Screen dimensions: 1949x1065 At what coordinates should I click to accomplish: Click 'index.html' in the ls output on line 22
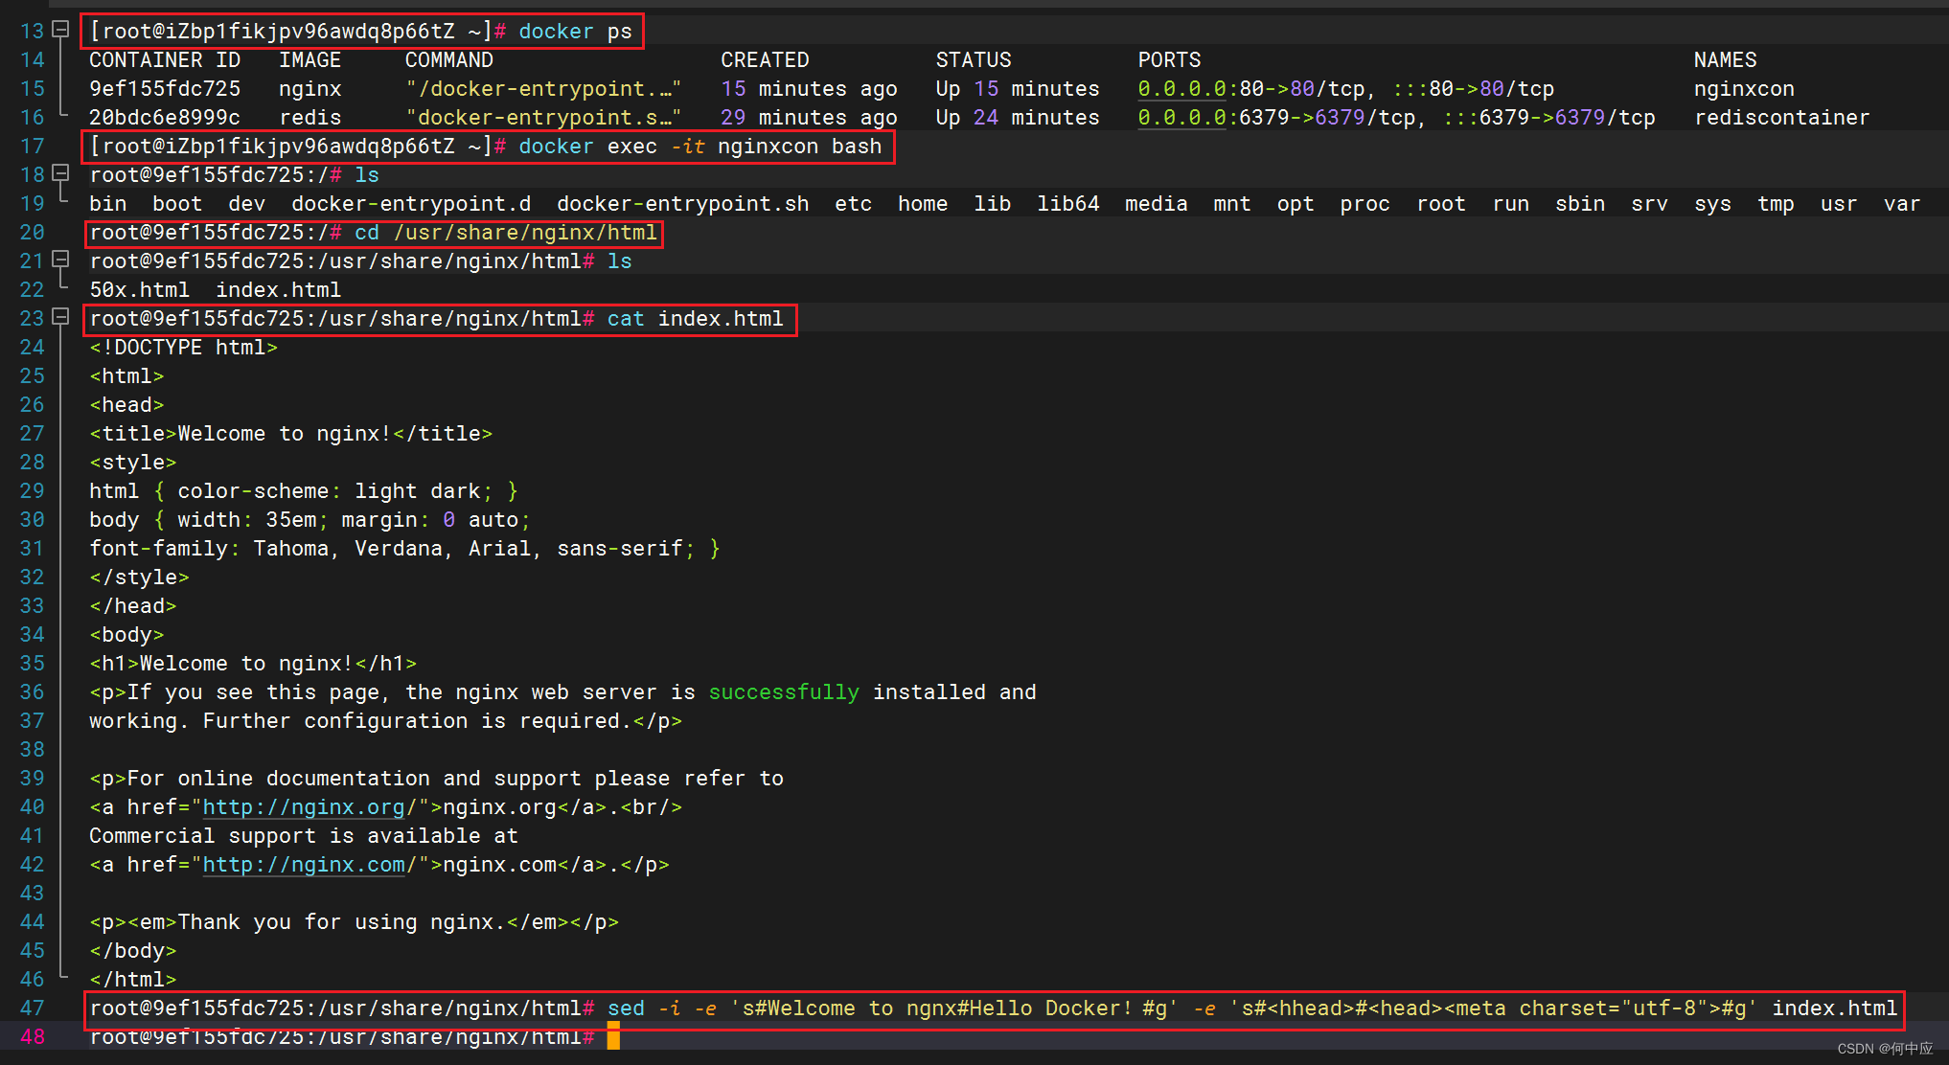(278, 290)
